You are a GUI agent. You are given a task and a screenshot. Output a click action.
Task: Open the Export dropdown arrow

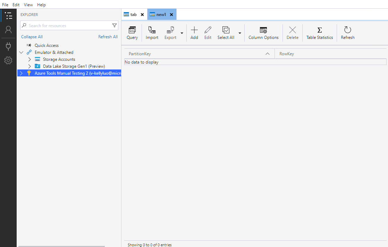[182, 33]
